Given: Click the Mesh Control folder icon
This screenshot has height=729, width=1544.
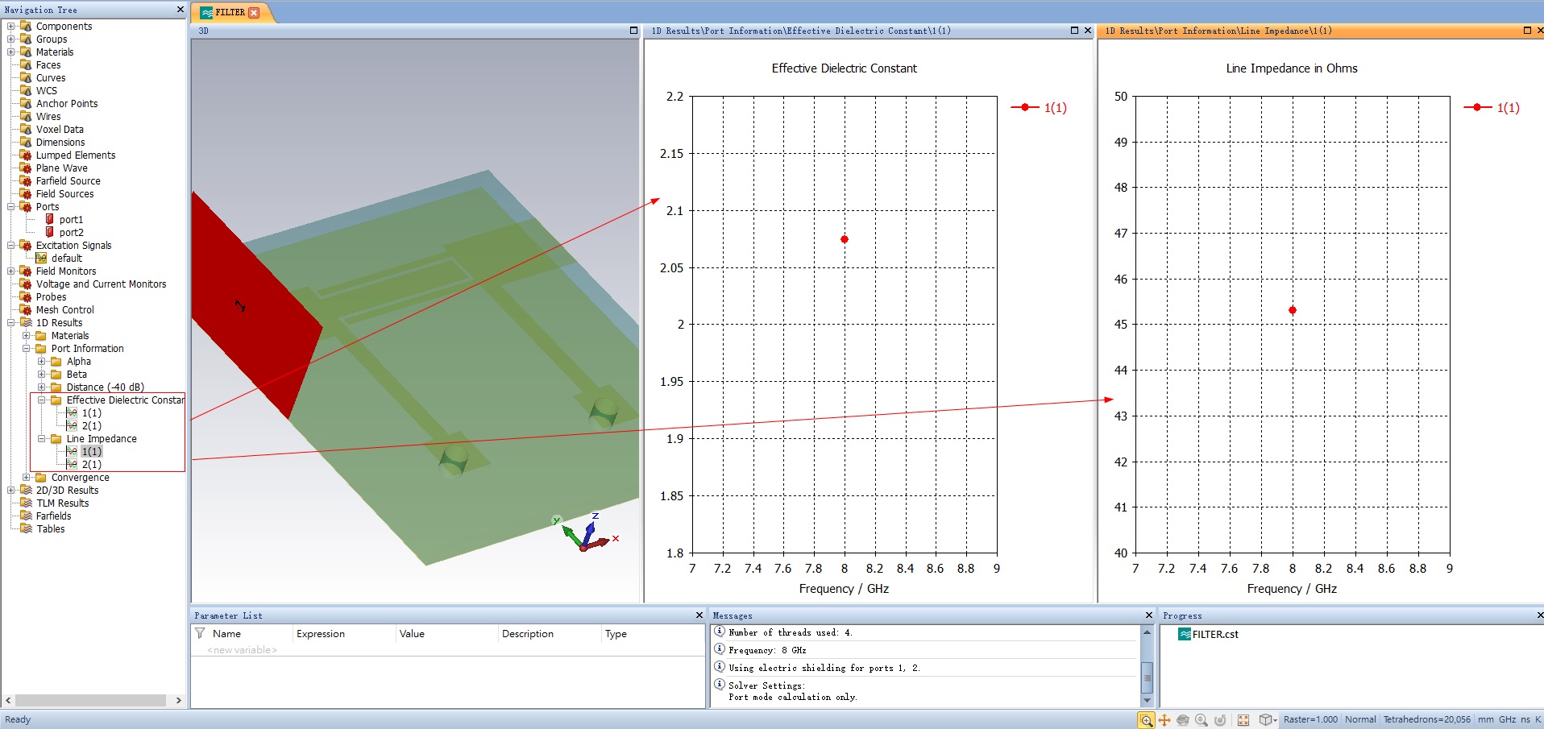Looking at the screenshot, I should click(x=26, y=309).
